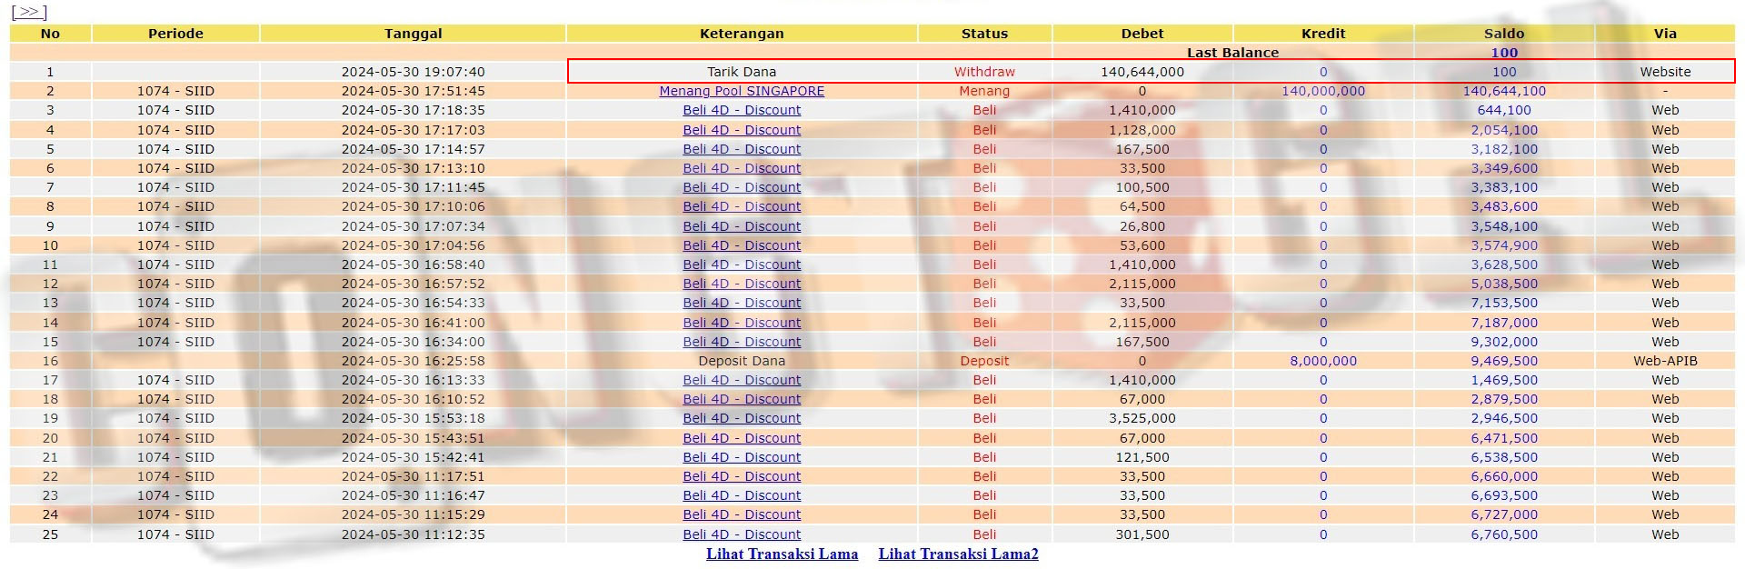Open Beli 4D - Discount at 16:13:33
Image resolution: width=1745 pixels, height=569 pixels.
(x=742, y=380)
